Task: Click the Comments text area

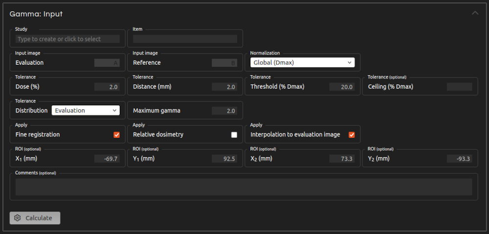Action: click(244, 187)
